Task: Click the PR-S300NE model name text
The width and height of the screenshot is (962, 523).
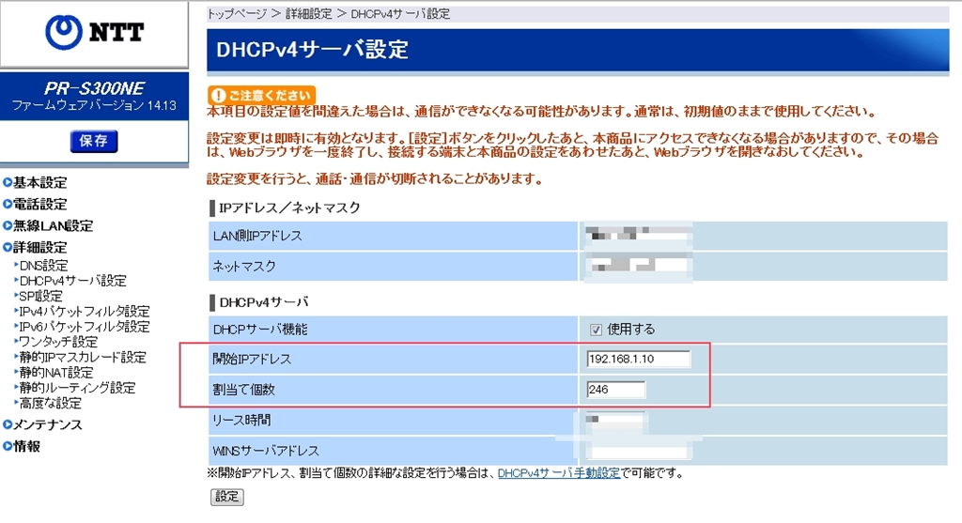Action: tap(94, 88)
